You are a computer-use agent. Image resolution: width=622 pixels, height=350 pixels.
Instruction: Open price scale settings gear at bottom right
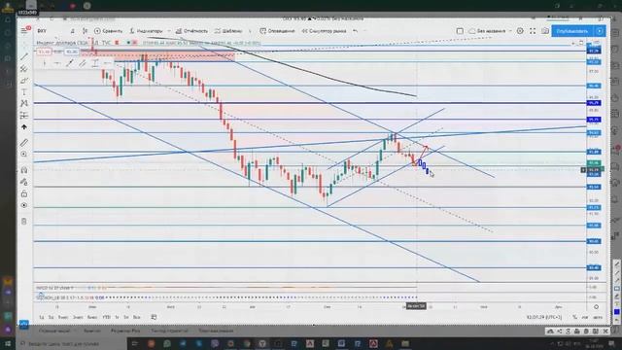point(596,307)
